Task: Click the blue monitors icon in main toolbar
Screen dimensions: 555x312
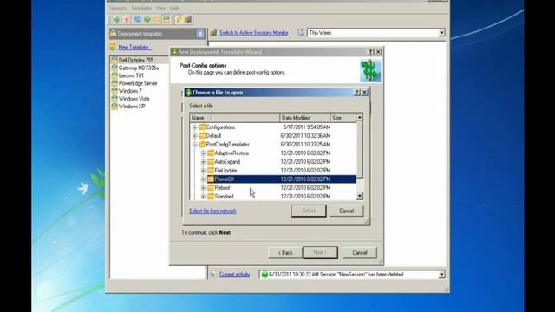Action: 138,20
